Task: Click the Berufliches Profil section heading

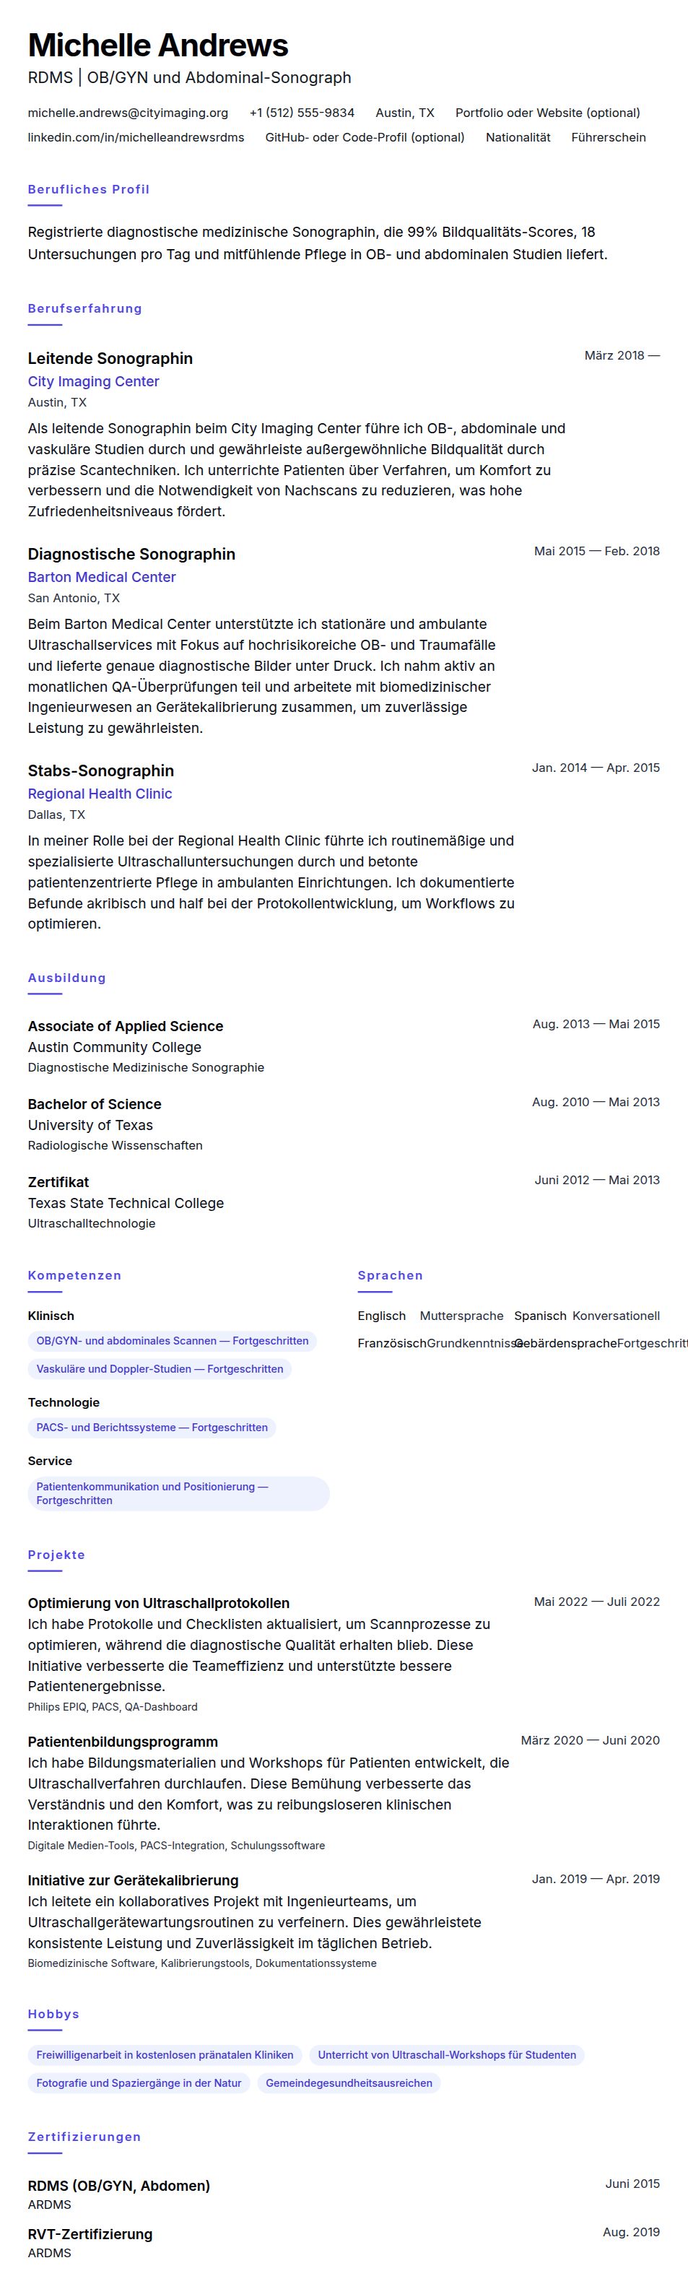Action: tap(89, 189)
